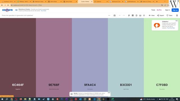Click the browser address bar URL
Viewport: 180px width, 101px height.
coord(28,5)
